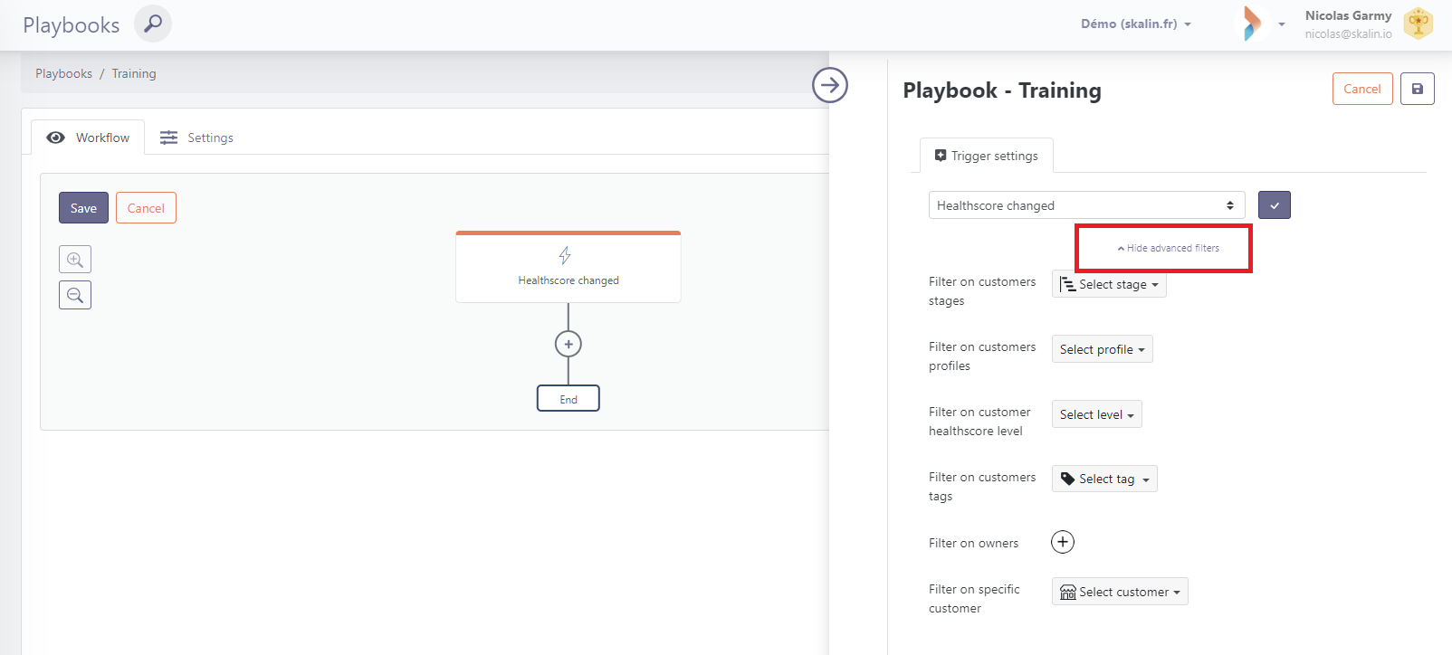
Task: Click the Playbooks breadcrumb link
Action: (63, 73)
